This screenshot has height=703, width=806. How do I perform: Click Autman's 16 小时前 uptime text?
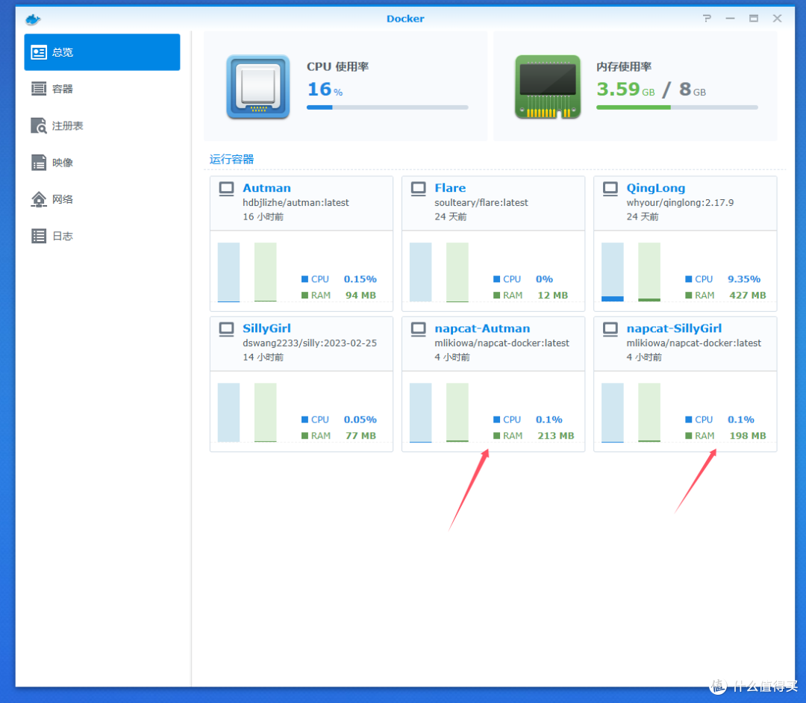click(x=263, y=217)
